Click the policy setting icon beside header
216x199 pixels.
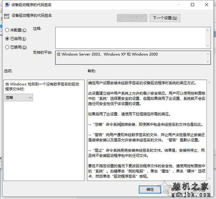(x=7, y=16)
